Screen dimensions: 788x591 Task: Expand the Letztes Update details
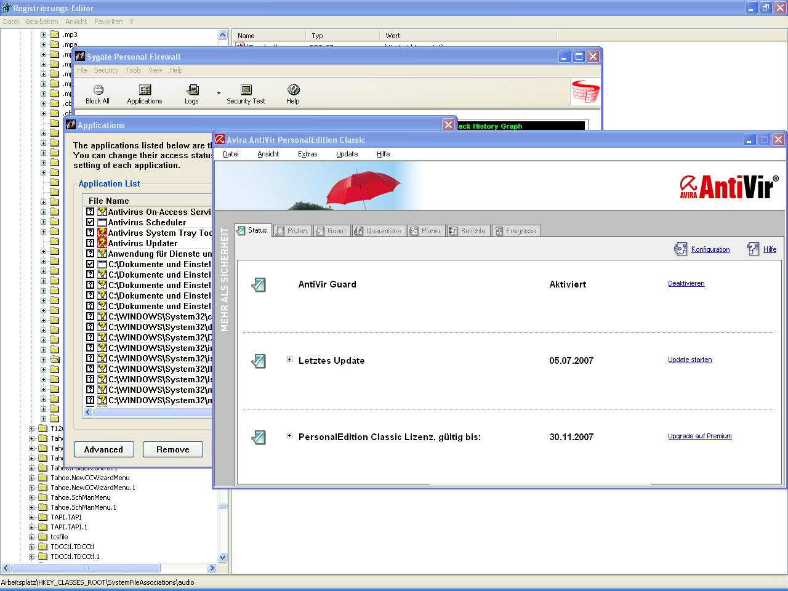tap(289, 360)
